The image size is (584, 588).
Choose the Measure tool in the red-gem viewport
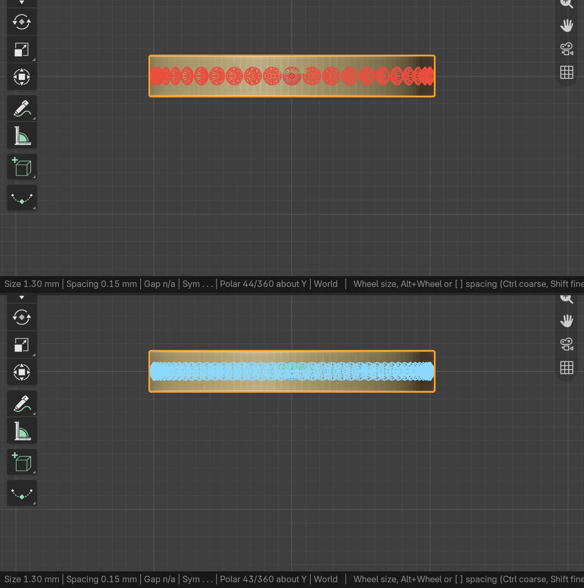22,136
